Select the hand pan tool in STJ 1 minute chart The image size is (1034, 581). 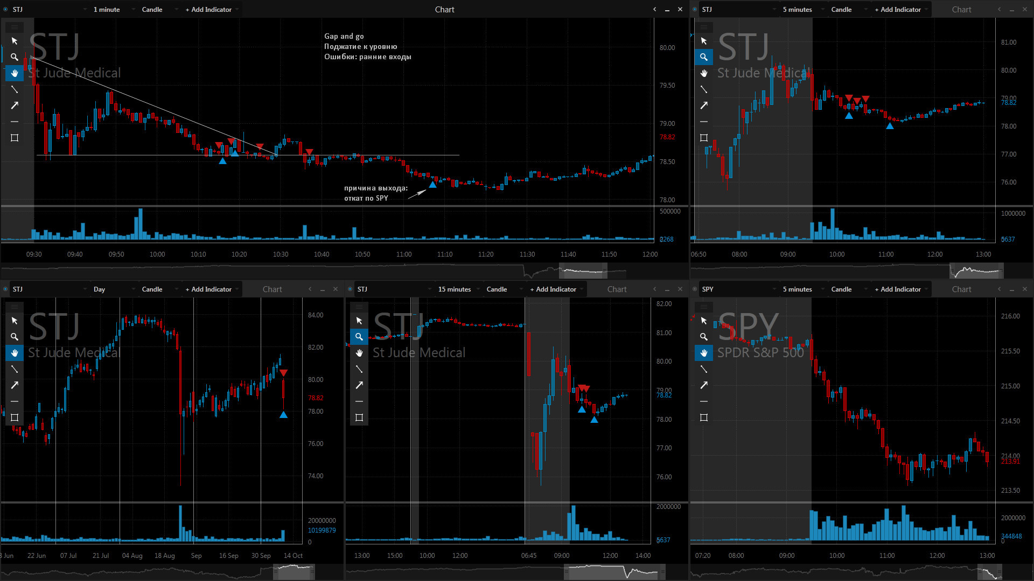[x=15, y=73]
